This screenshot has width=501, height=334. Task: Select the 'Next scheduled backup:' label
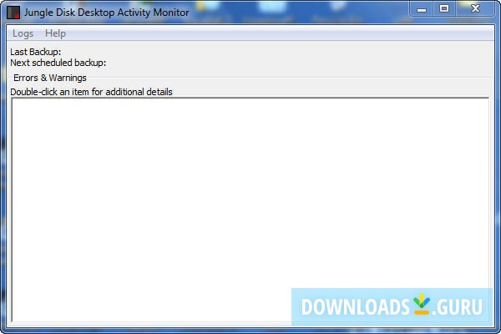click(58, 63)
